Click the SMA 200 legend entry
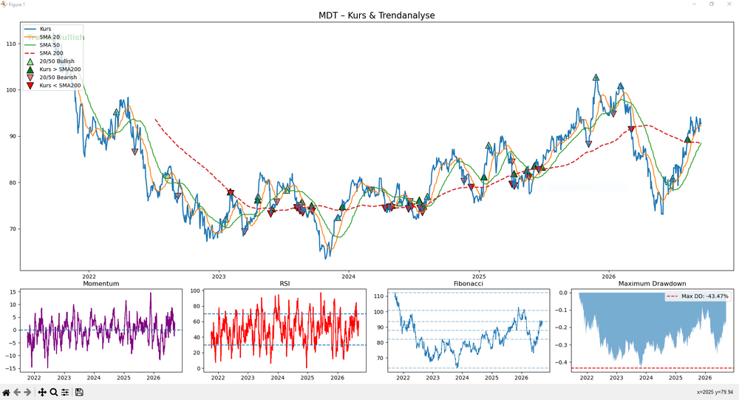739x400 pixels. pos(51,52)
